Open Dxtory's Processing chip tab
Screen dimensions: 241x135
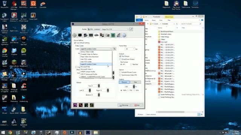[113, 35]
